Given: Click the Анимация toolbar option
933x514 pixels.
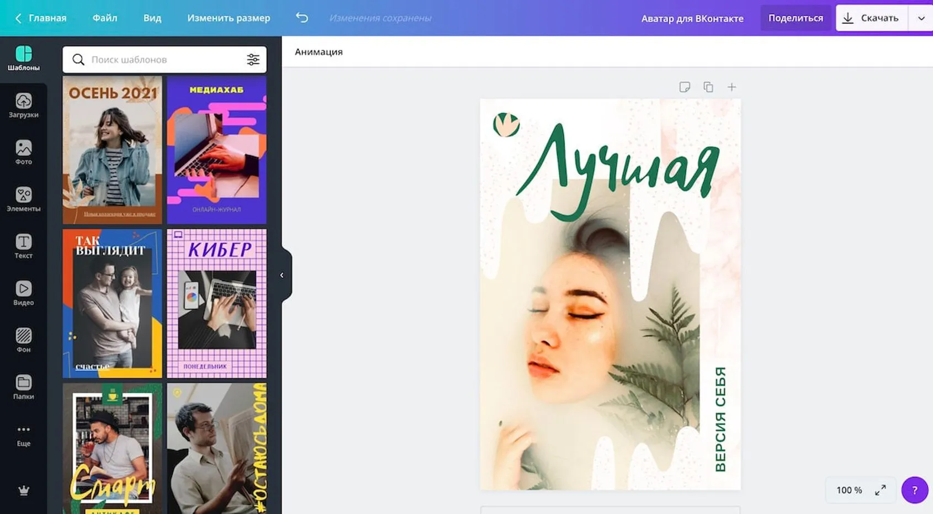Looking at the screenshot, I should 319,52.
